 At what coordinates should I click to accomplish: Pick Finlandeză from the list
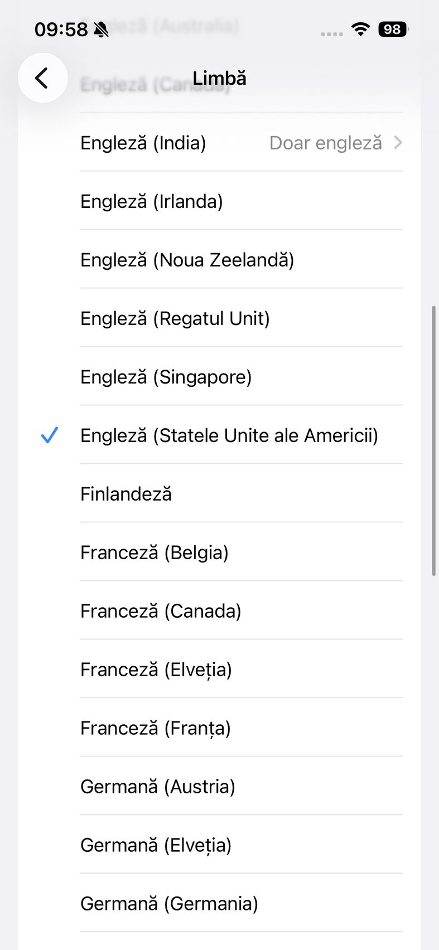click(126, 494)
